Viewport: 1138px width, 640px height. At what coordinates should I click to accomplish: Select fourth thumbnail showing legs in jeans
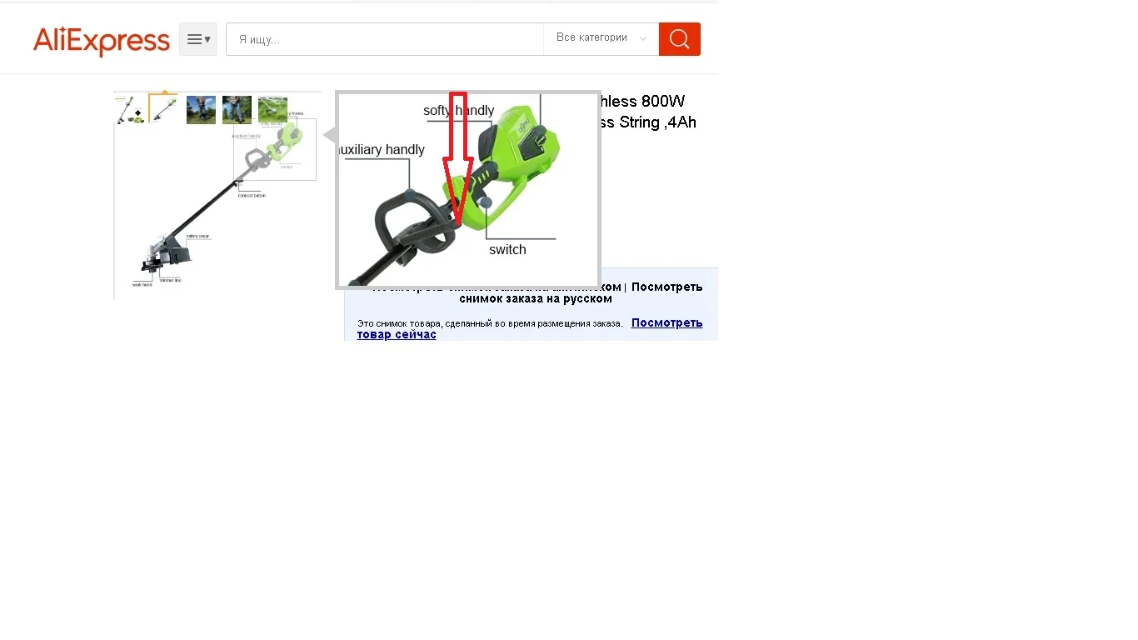[237, 110]
